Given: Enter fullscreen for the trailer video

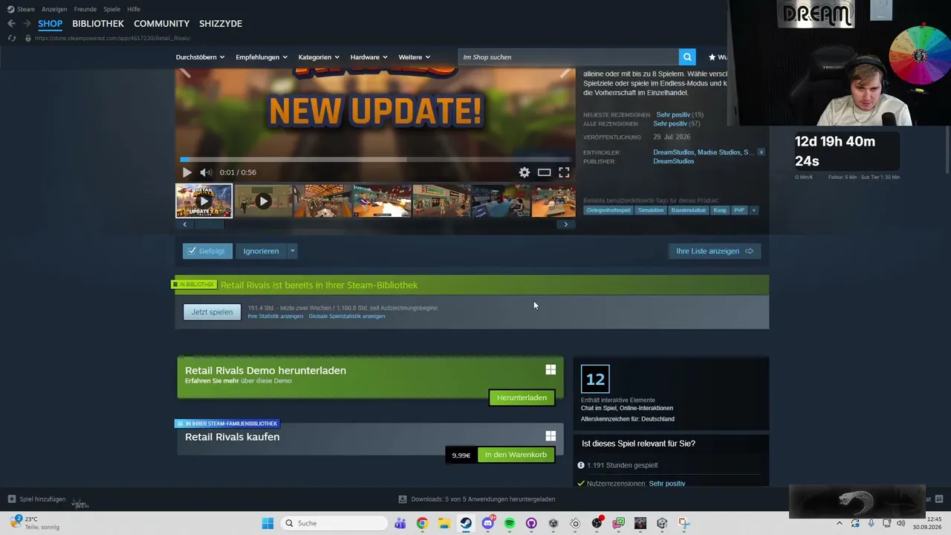Looking at the screenshot, I should (564, 172).
